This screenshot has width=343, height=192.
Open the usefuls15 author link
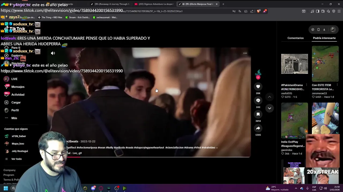tap(286, 94)
